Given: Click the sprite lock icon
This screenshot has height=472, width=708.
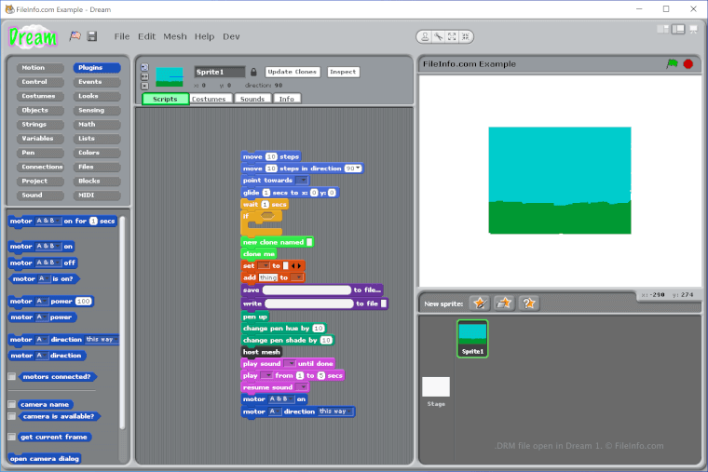Looking at the screenshot, I should [x=253, y=72].
